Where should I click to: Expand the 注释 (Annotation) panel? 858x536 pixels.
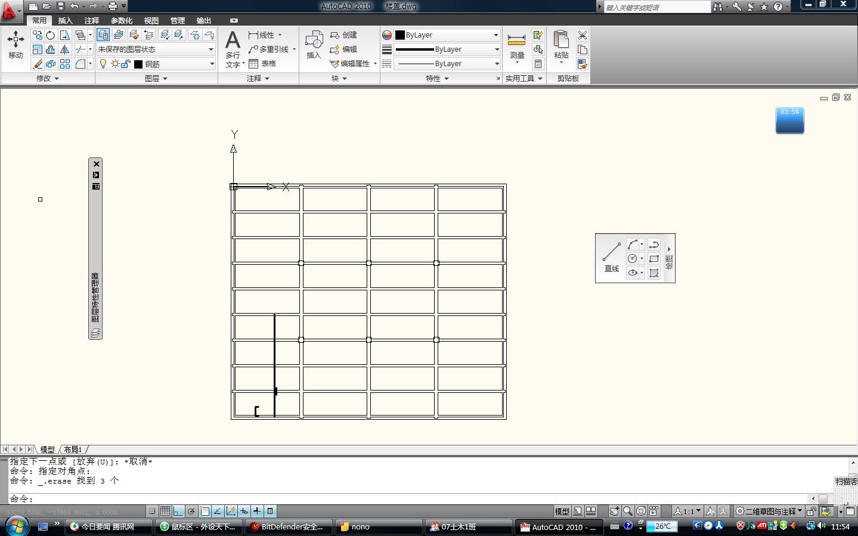coord(258,78)
